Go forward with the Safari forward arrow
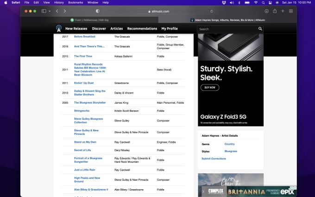Image resolution: width=315 pixels, height=197 pixels. (x=65, y=11)
